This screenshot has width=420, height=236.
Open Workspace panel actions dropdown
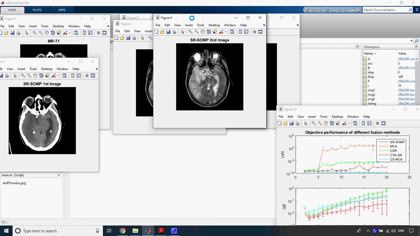click(x=416, y=47)
